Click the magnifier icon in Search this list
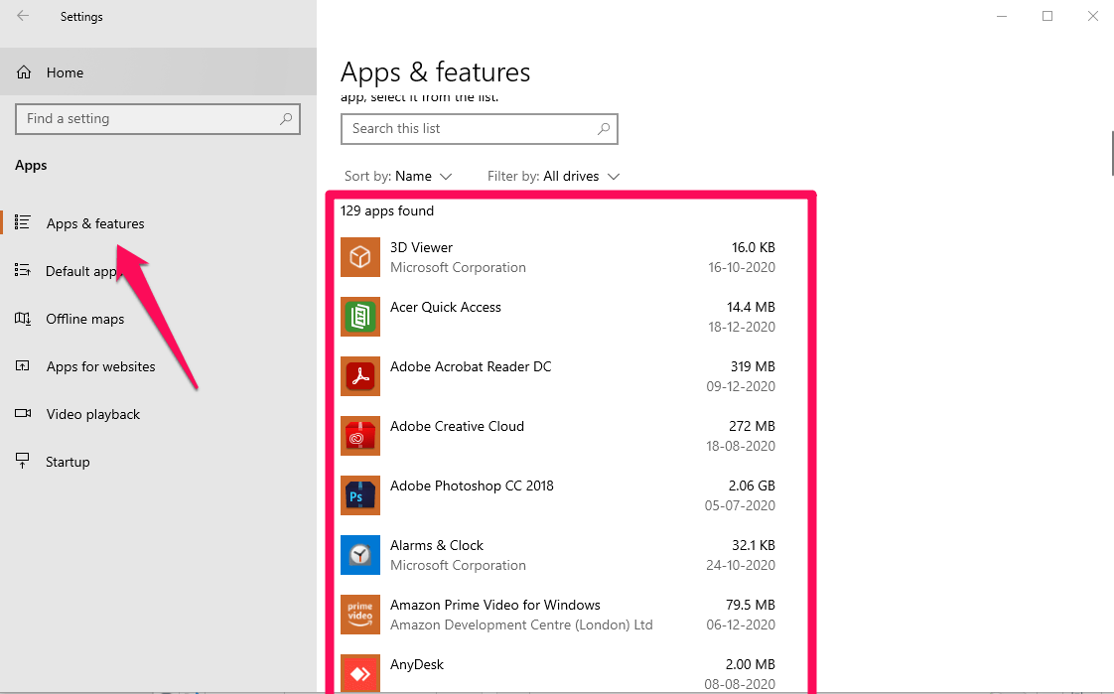Image resolution: width=1114 pixels, height=694 pixels. coord(604,128)
